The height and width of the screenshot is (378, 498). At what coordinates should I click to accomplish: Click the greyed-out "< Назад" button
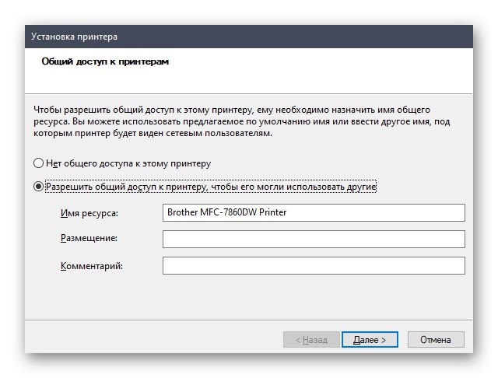click(x=310, y=340)
